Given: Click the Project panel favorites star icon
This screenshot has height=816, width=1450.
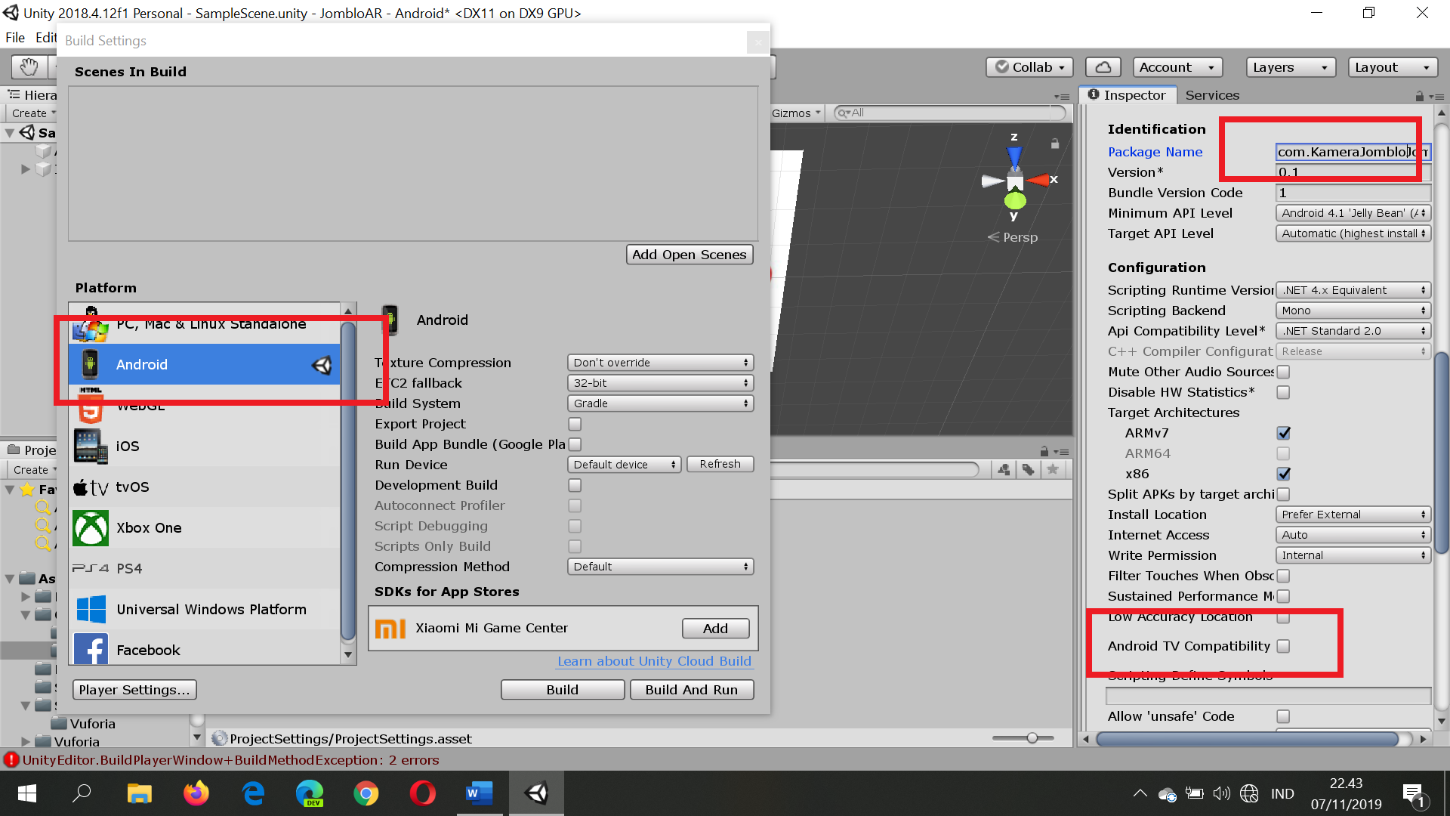Looking at the screenshot, I should click(x=1053, y=470).
